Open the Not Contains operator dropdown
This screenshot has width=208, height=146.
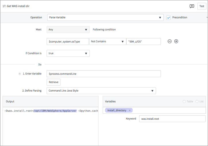(108, 41)
